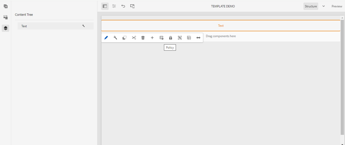Click the Content Tree heading
The width and height of the screenshot is (345, 145).
pos(24,14)
